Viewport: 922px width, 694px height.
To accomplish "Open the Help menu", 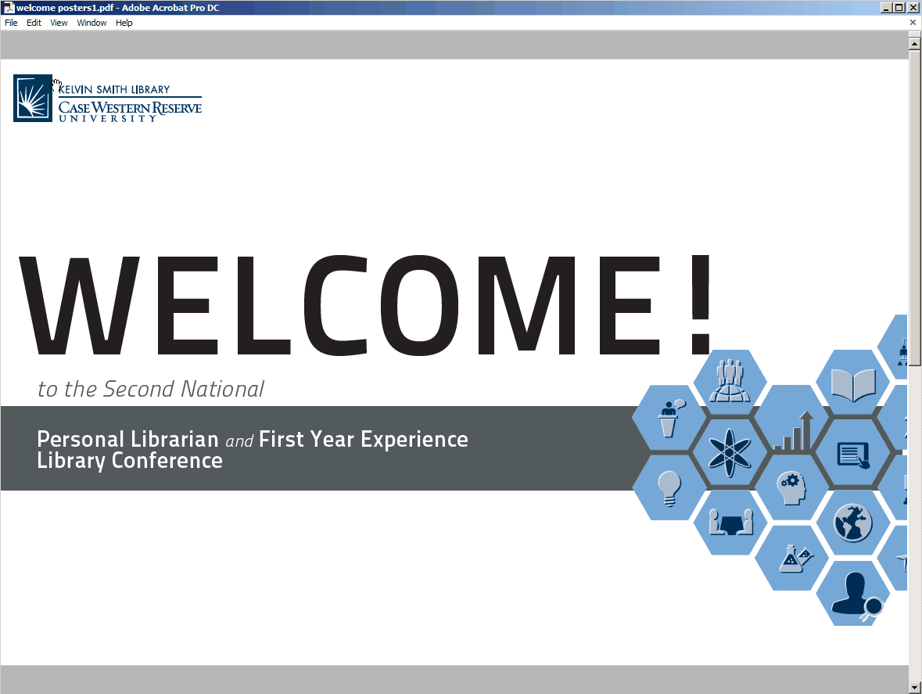I will (x=124, y=23).
